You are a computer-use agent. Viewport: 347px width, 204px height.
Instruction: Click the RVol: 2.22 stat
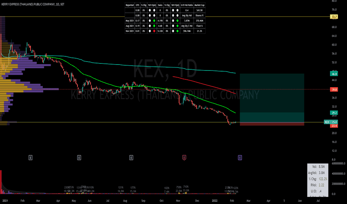(317, 185)
